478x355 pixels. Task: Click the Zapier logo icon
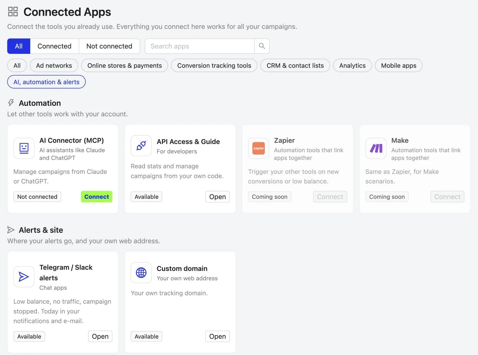[259, 148]
